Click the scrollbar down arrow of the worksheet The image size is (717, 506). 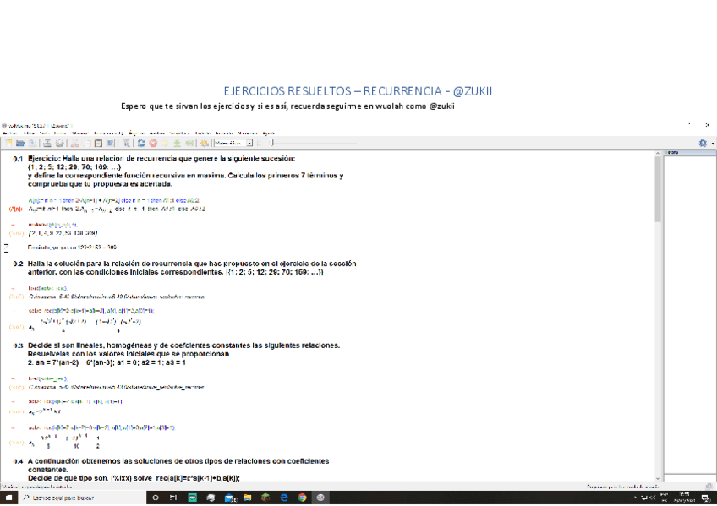pos(658,478)
